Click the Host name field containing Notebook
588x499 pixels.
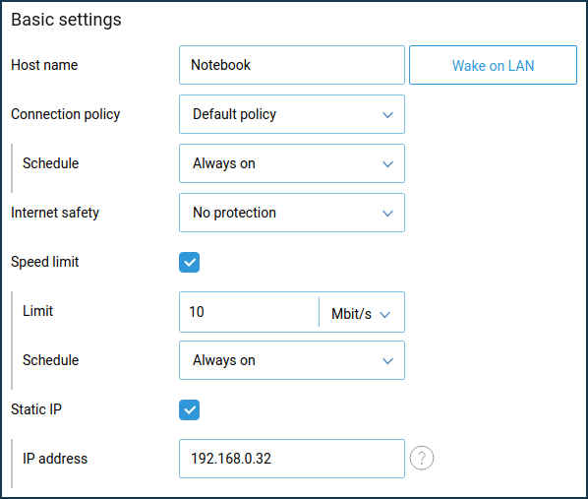pyautogui.click(x=292, y=65)
